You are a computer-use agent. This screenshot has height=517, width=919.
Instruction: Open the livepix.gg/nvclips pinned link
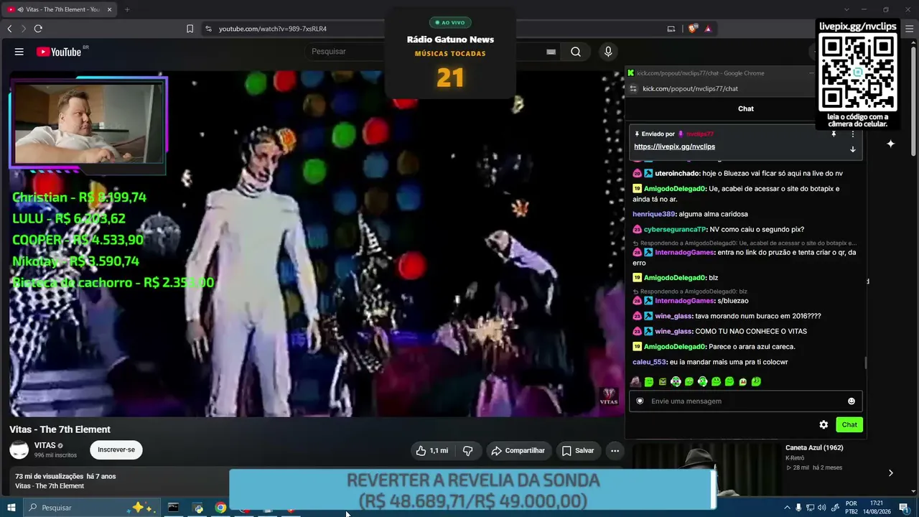674,146
